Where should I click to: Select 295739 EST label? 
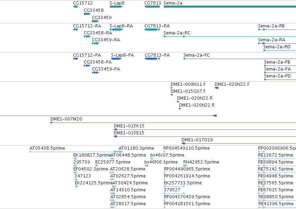(81, 162)
